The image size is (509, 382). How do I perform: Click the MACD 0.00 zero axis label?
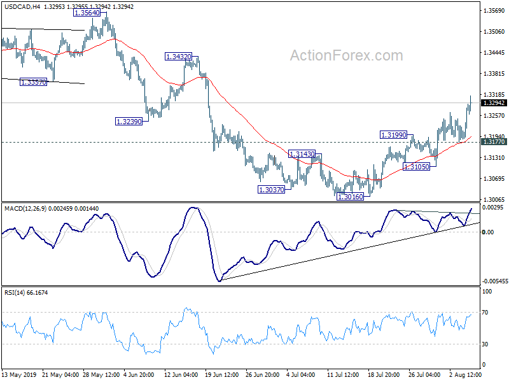click(488, 232)
